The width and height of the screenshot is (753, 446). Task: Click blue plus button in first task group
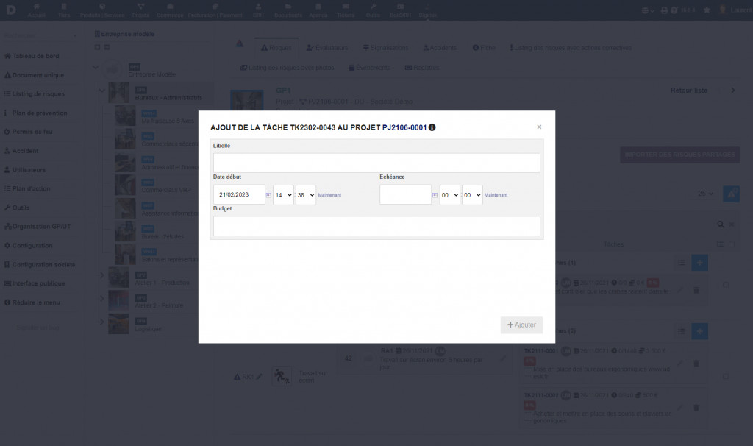[700, 263]
